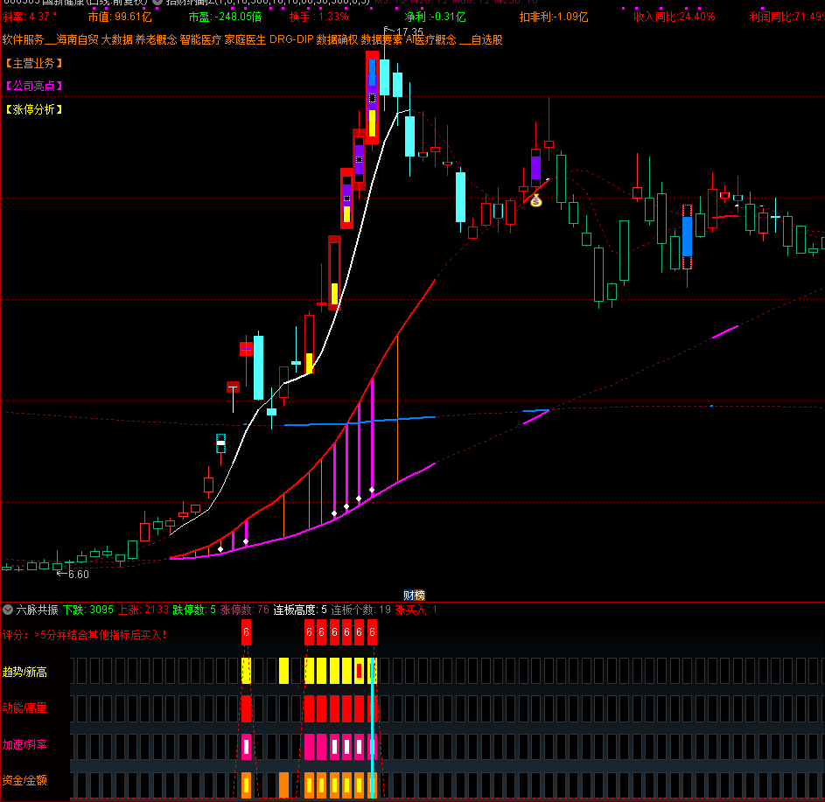Click the money bag icon on the chart
Image resolution: width=825 pixels, height=802 pixels.
coord(536,201)
